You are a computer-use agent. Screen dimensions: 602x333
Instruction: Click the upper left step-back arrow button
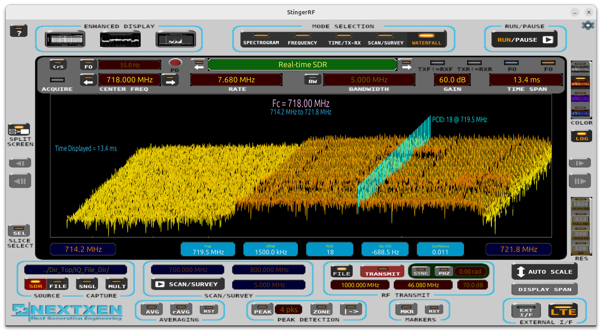(x=20, y=163)
